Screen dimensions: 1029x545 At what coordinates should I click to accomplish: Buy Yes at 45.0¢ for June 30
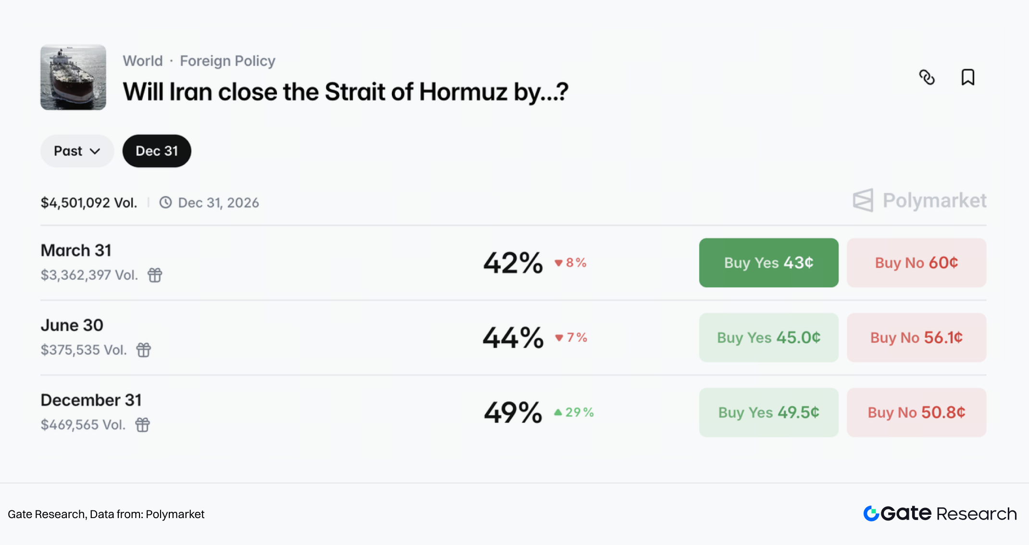point(768,337)
